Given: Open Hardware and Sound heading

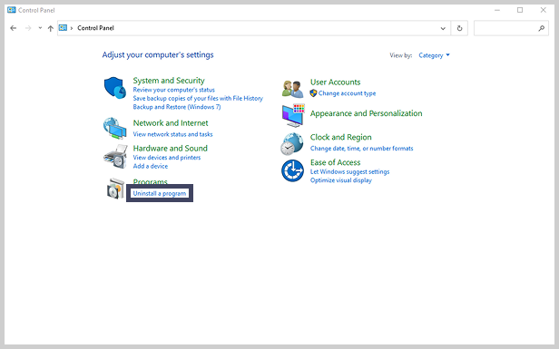Looking at the screenshot, I should click(x=170, y=148).
